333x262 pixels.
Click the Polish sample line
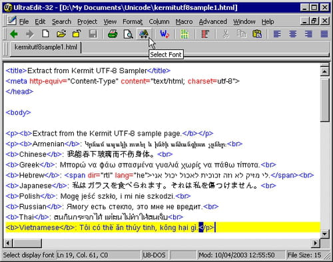pos(98,196)
